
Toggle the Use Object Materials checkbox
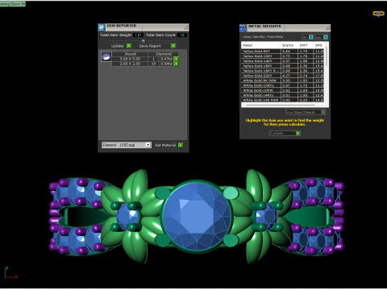pyautogui.click(x=323, y=112)
